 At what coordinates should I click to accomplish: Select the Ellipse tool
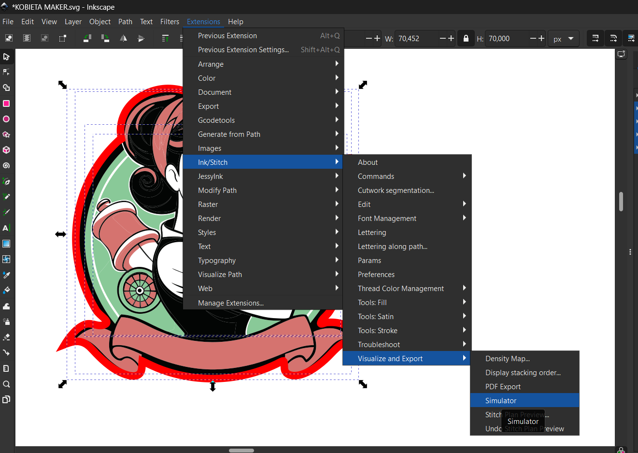tap(6, 119)
